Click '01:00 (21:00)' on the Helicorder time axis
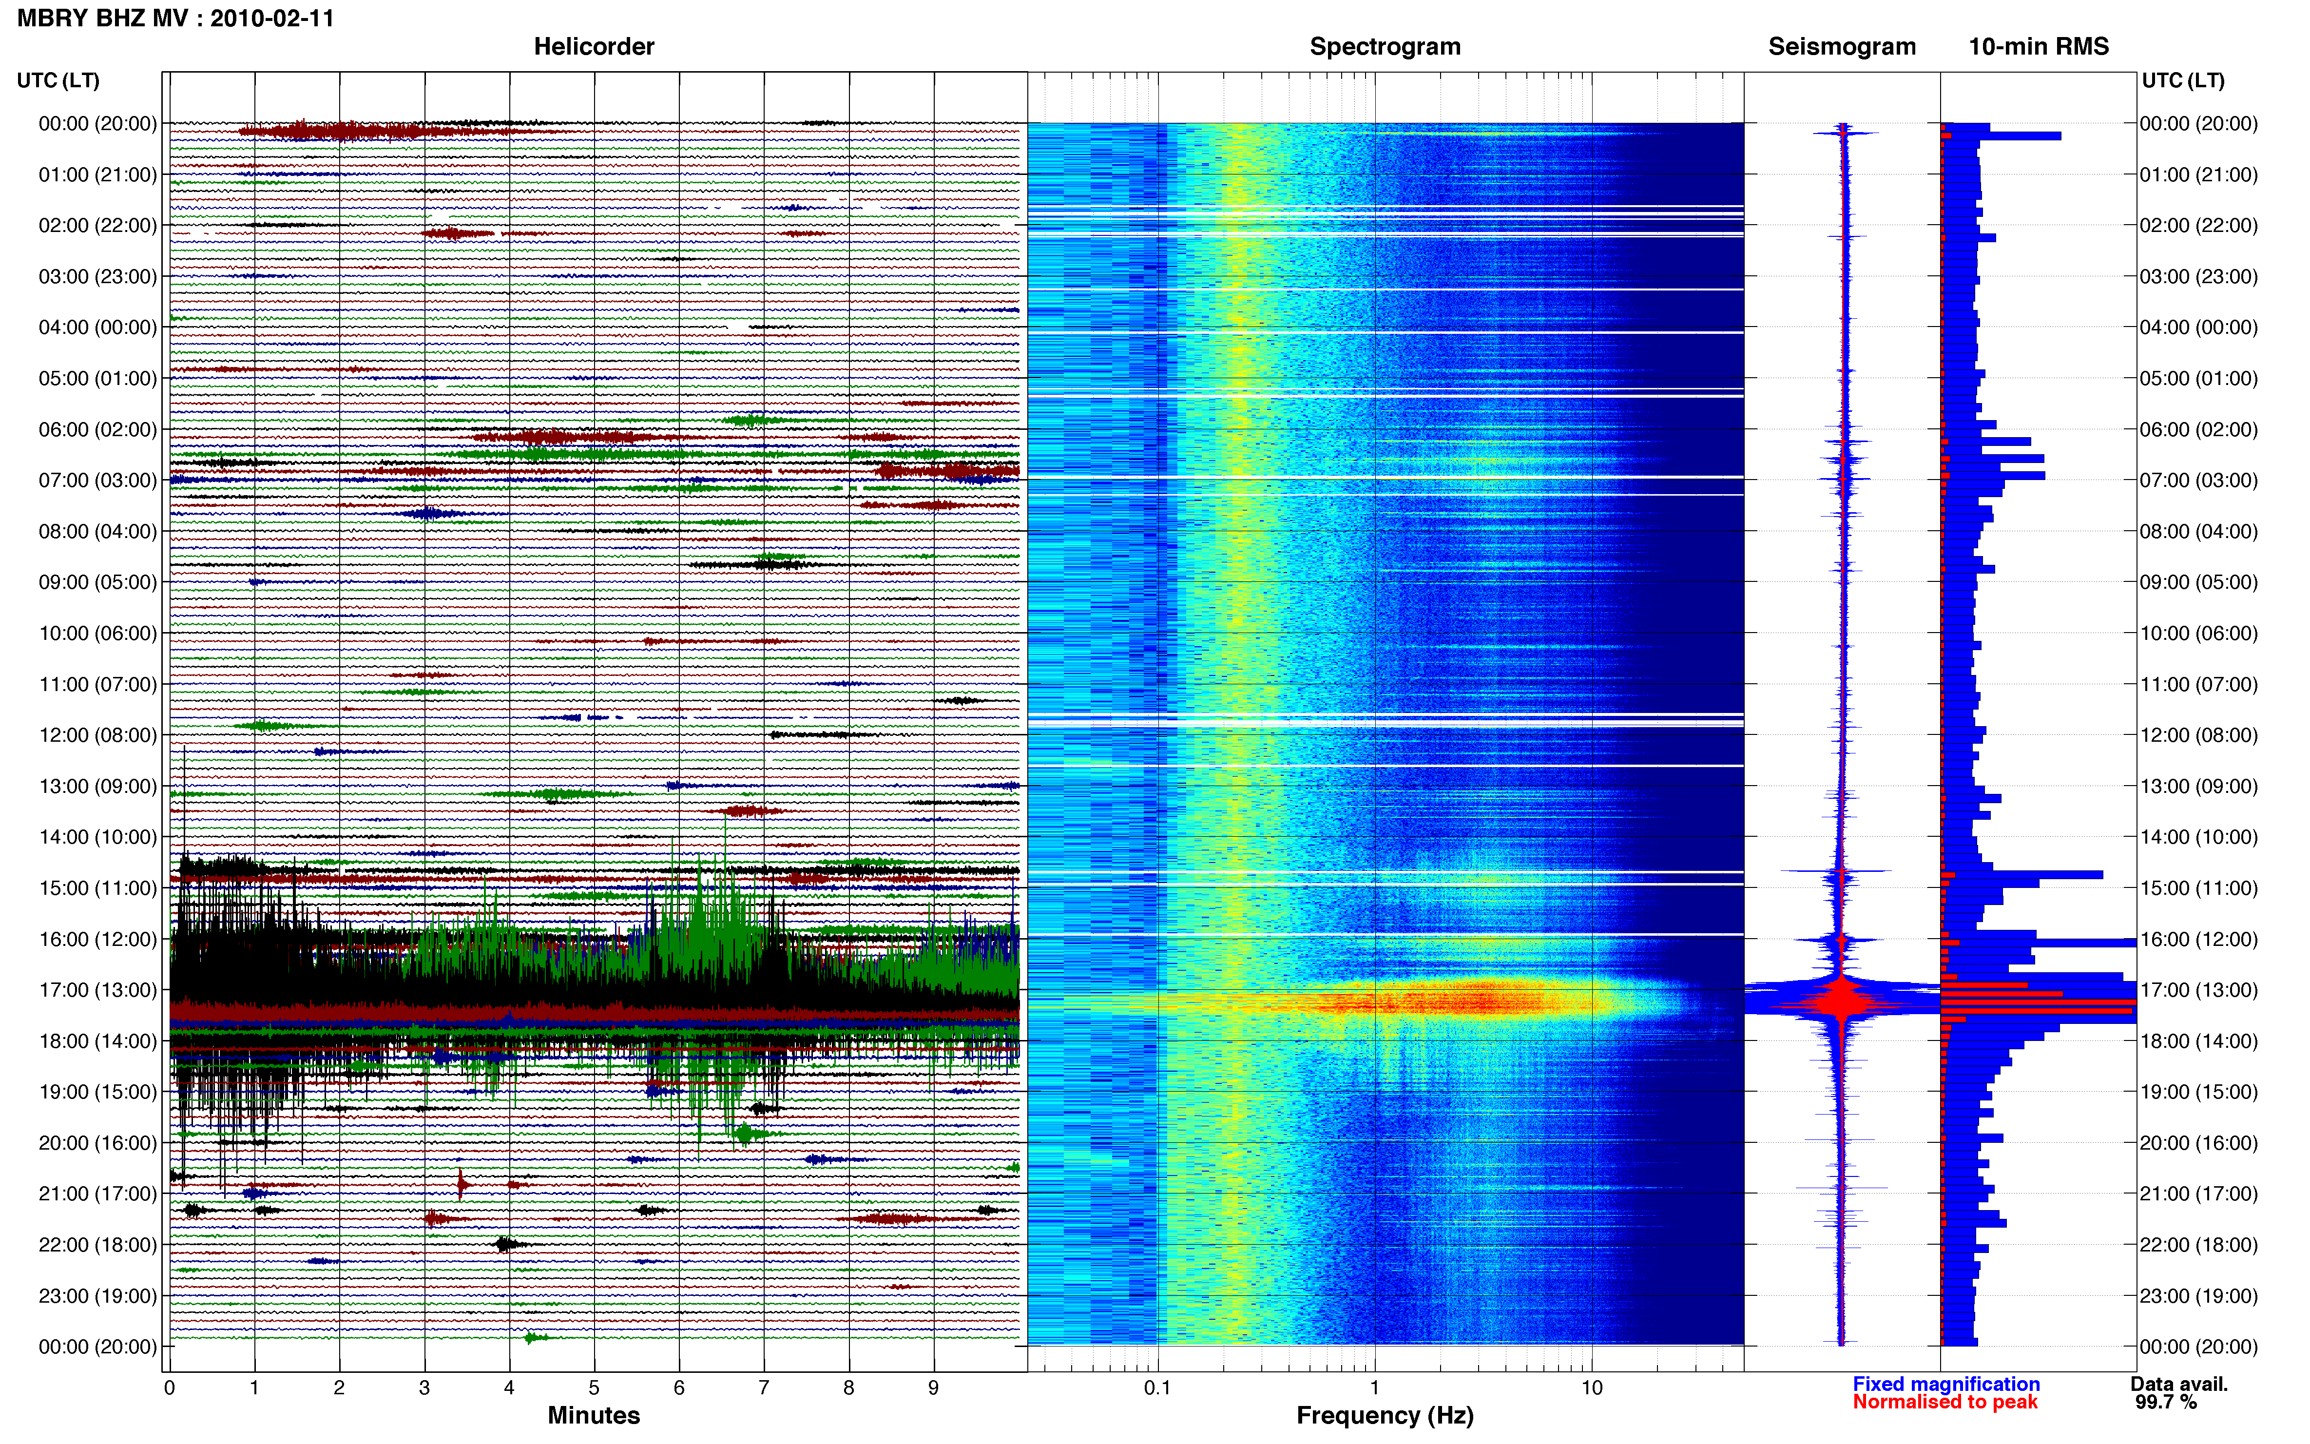The image size is (2310, 1444). (97, 175)
